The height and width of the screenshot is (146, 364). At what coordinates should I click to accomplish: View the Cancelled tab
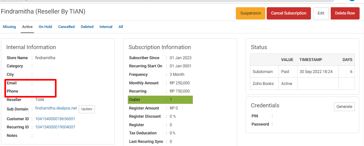click(66, 27)
